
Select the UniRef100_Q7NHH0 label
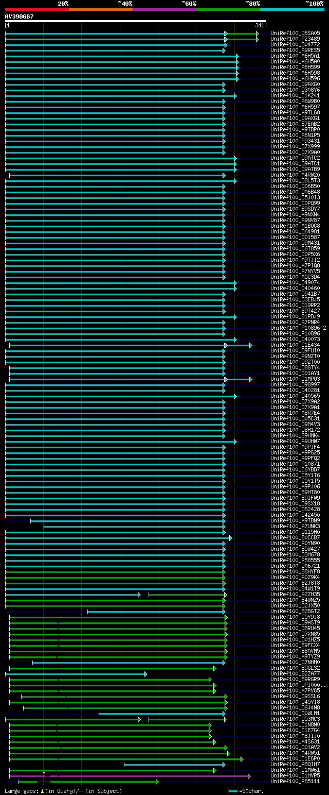(295, 662)
